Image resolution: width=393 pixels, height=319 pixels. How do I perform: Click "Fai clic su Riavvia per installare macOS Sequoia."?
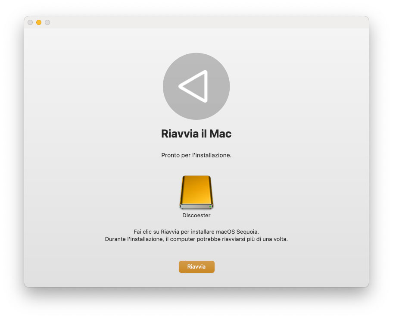click(196, 231)
